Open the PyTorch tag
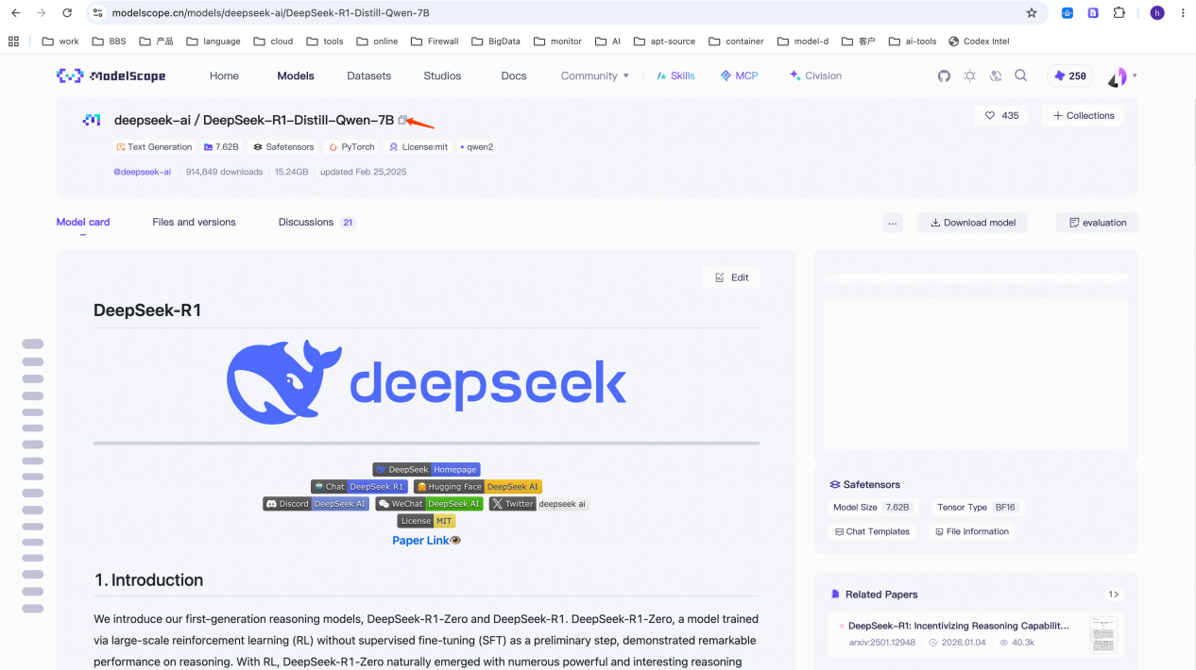This screenshot has width=1196, height=670. 351,147
